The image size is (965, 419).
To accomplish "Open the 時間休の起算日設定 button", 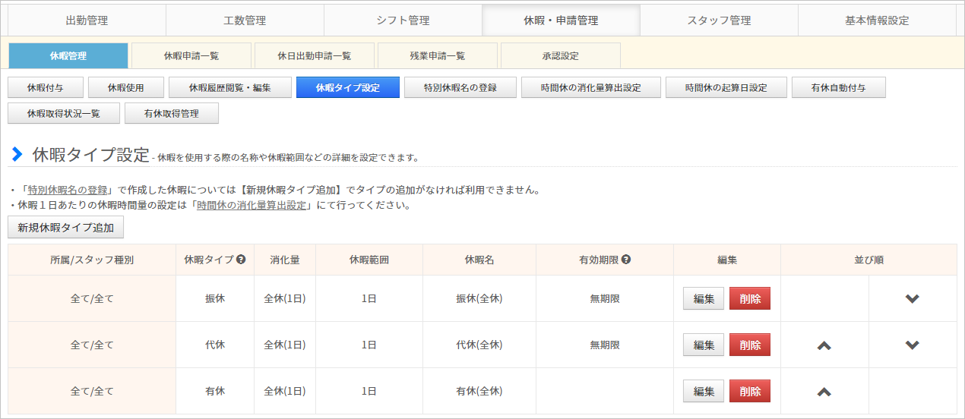I will click(726, 88).
